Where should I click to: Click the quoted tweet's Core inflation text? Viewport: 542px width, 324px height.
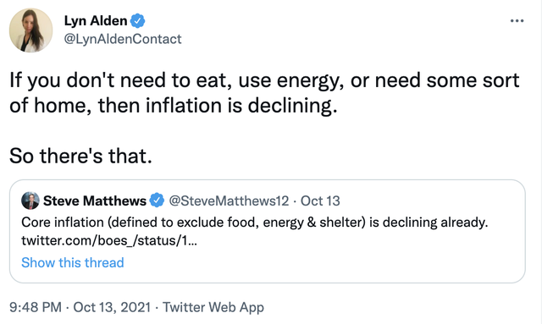(254, 222)
